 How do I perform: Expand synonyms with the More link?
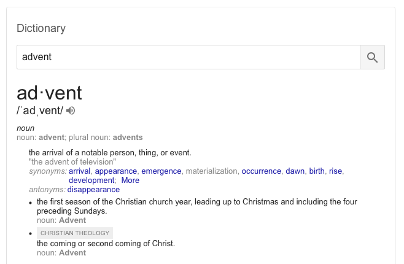130,181
